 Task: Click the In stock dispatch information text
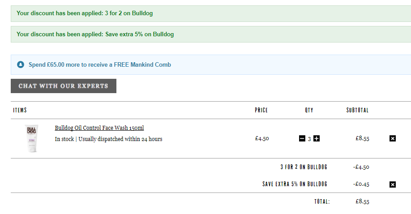[108, 139]
